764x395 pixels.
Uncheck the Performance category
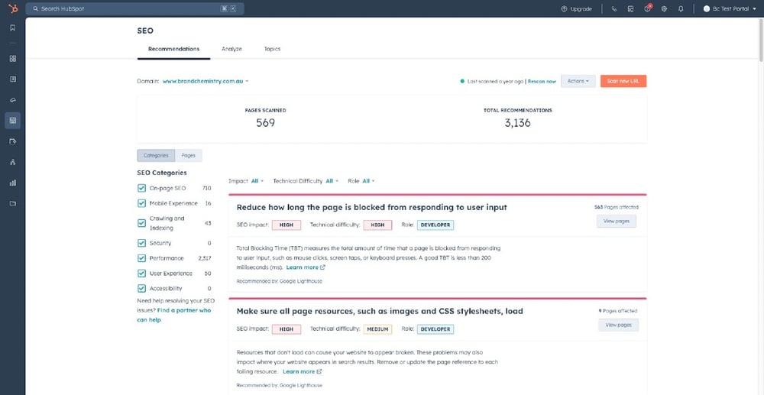(x=142, y=258)
